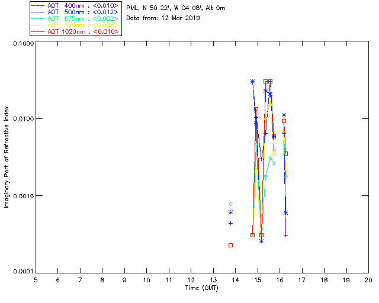The width and height of the screenshot is (379, 303).
Task: Click the x-axis tick label 6
Action: (58, 280)
